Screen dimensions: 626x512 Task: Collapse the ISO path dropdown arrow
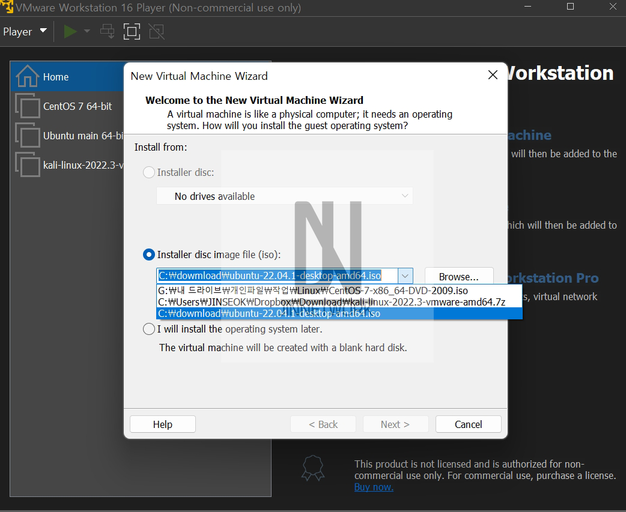tap(405, 276)
